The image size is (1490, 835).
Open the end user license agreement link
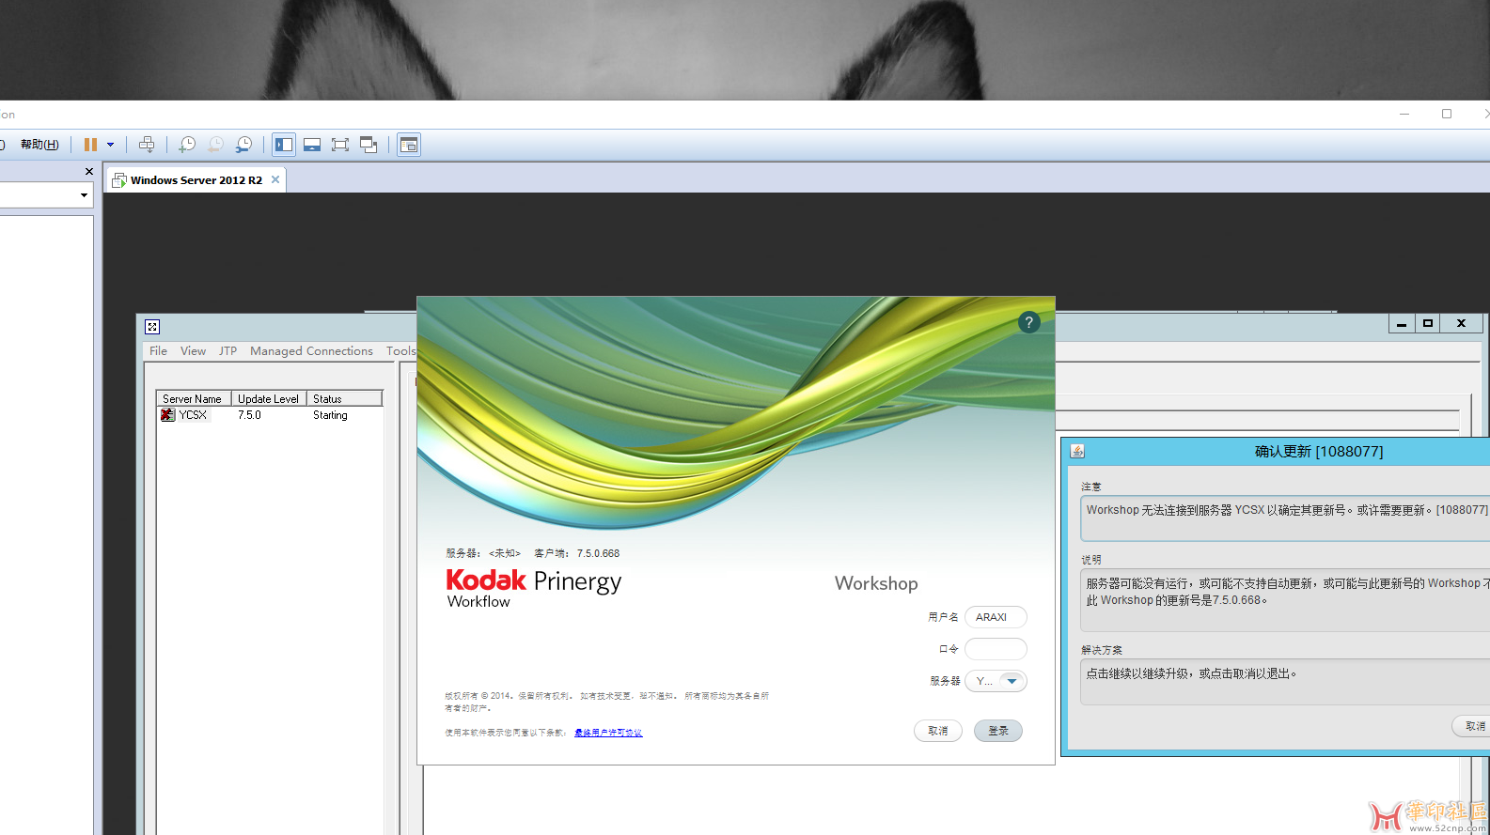[608, 733]
